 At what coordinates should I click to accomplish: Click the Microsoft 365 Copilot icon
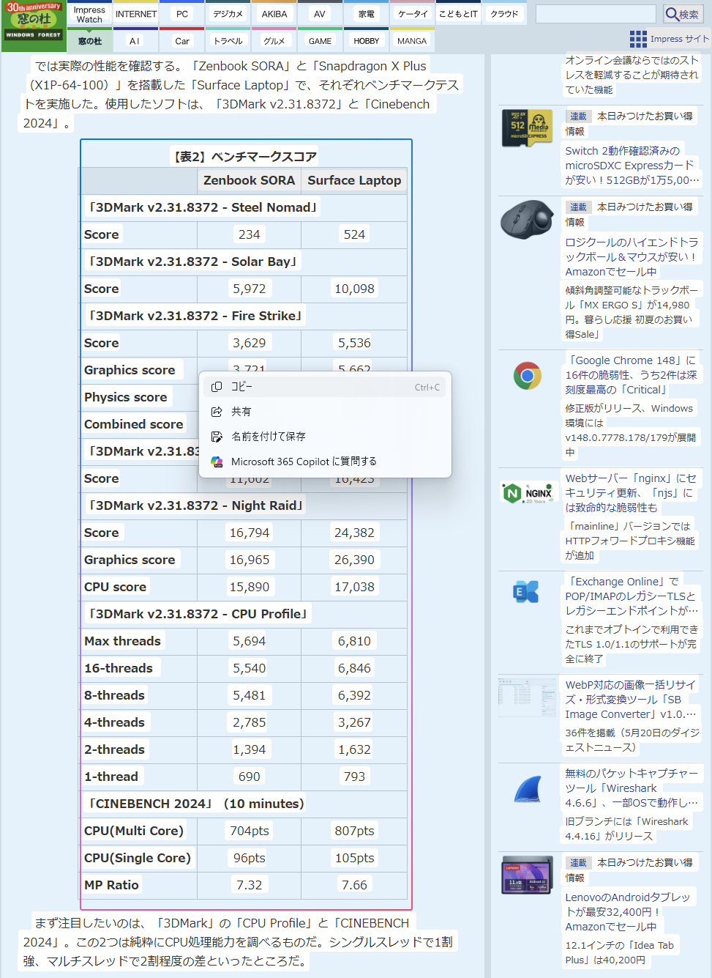pos(217,462)
